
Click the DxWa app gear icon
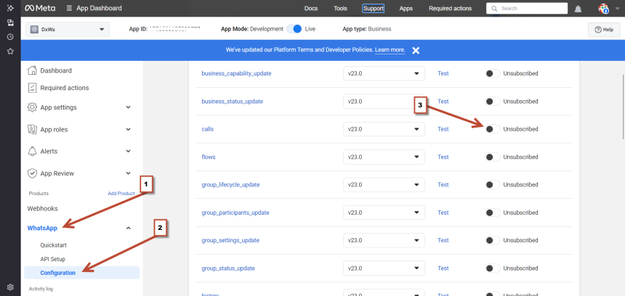coord(34,29)
